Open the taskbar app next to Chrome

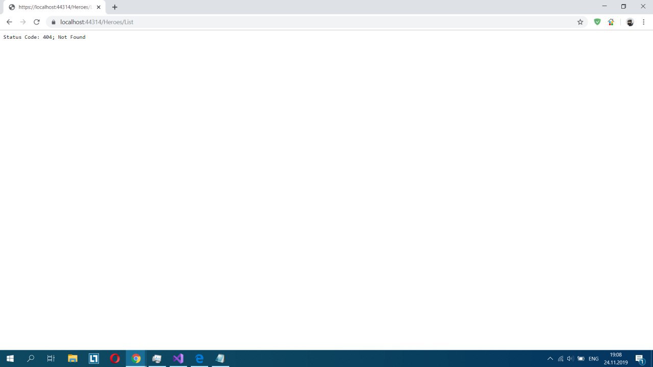157,358
